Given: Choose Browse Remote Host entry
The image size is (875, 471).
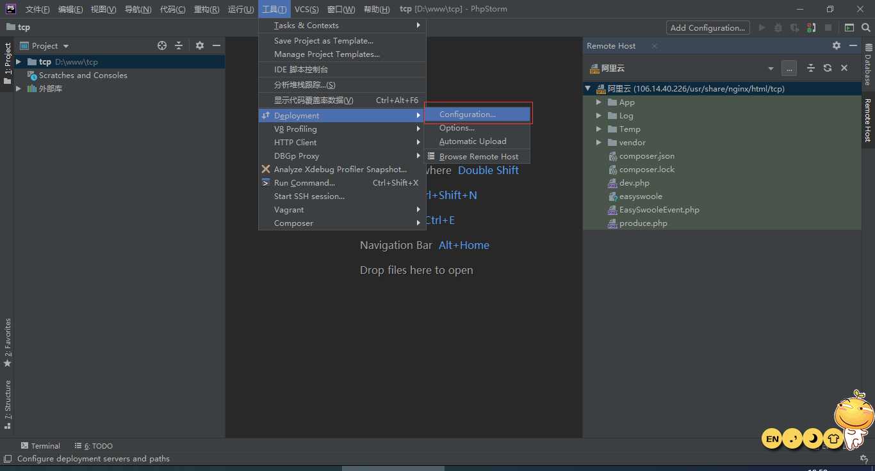Looking at the screenshot, I should (x=477, y=156).
